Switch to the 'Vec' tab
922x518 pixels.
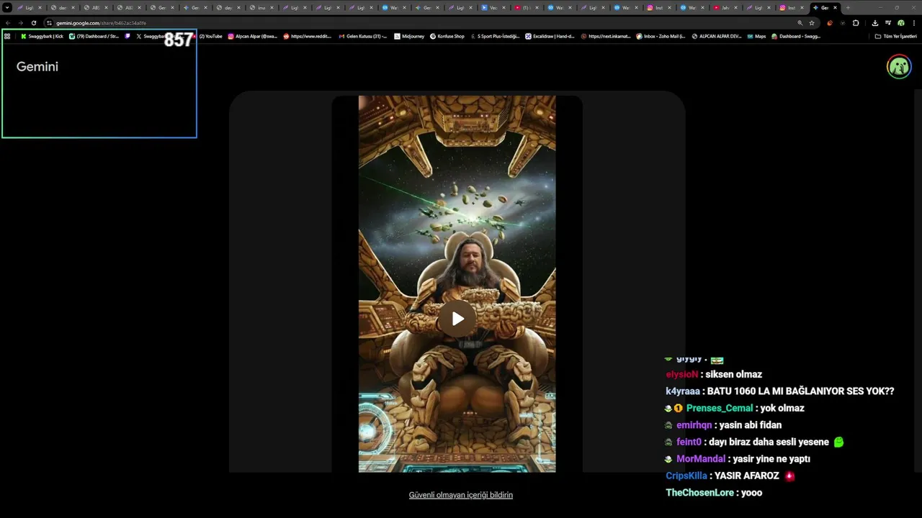point(493,8)
